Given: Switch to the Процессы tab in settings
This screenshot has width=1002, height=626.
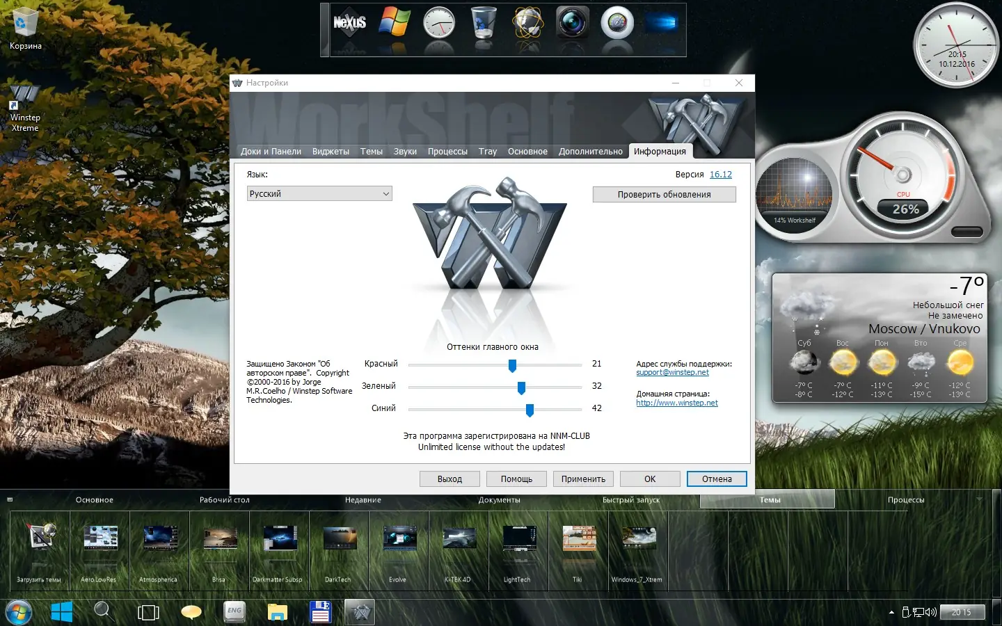Looking at the screenshot, I should coord(447,152).
